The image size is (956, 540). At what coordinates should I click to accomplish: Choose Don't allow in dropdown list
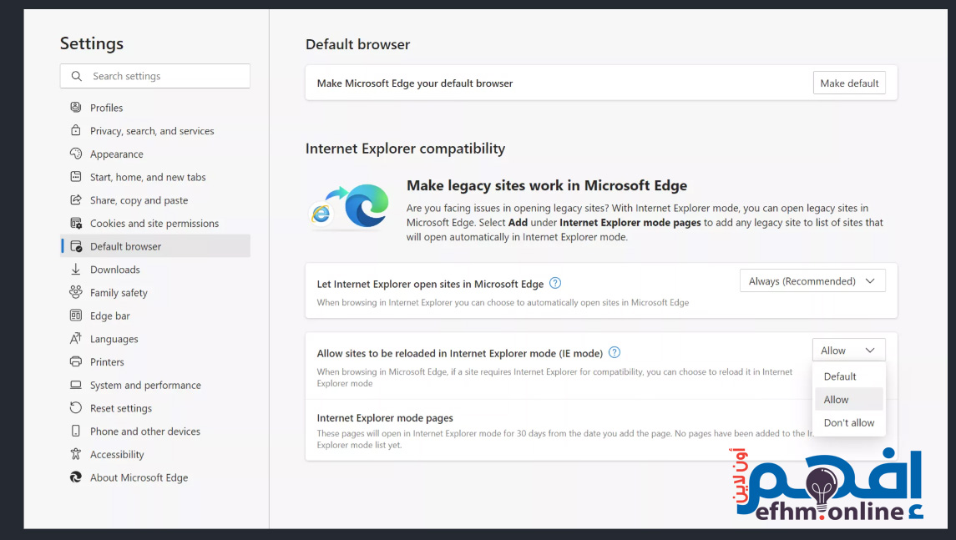pos(848,423)
